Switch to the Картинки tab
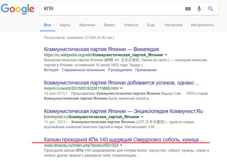 pyautogui.click(x=87, y=25)
